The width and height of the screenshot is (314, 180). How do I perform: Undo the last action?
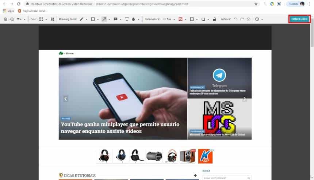pos(235,19)
